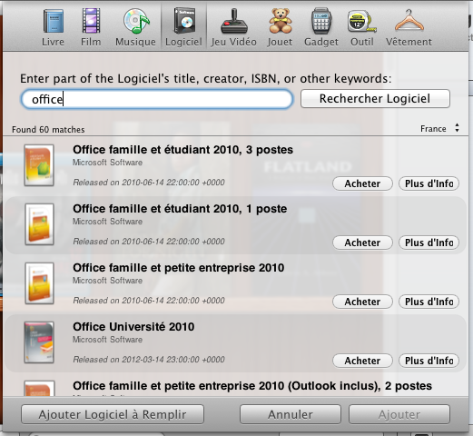This screenshot has width=473, height=436.
Task: Select Office famille petite entreprise Outlook inclus result
Action: 235,385
